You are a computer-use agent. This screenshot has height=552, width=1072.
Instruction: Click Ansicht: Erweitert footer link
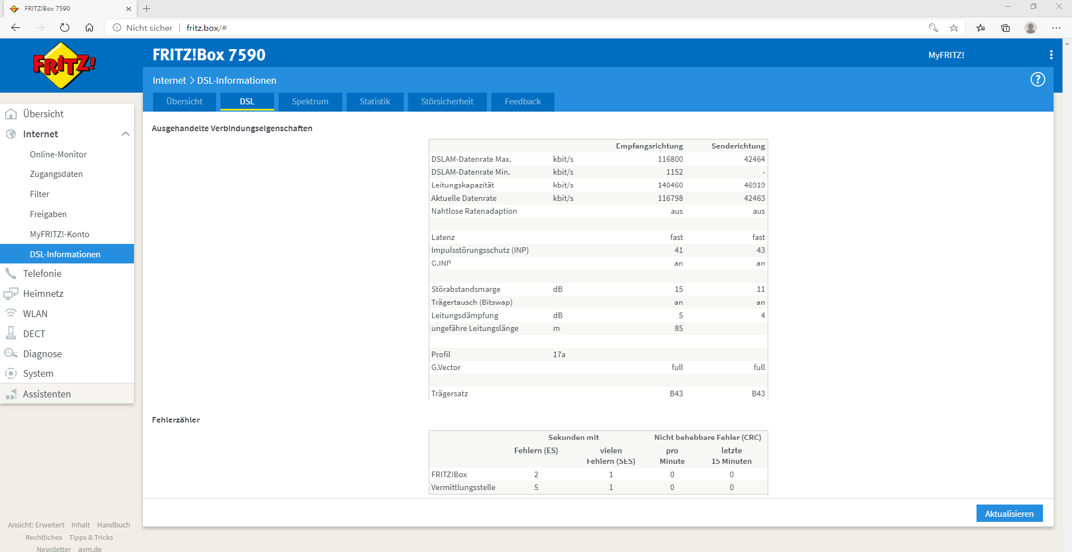(x=36, y=525)
